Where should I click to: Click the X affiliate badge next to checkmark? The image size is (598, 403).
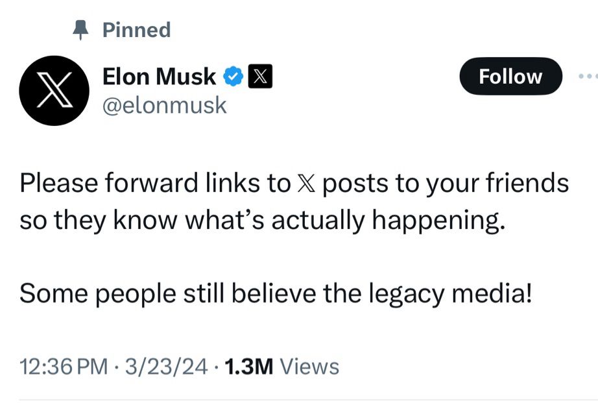point(260,77)
